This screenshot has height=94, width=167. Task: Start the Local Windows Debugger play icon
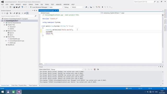click(31, 7)
